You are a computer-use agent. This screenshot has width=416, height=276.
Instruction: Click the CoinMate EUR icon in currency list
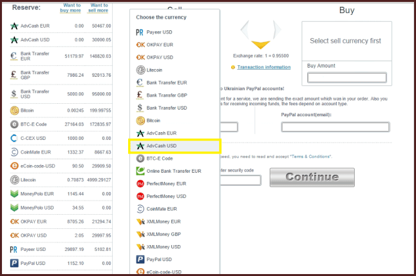pos(140,209)
